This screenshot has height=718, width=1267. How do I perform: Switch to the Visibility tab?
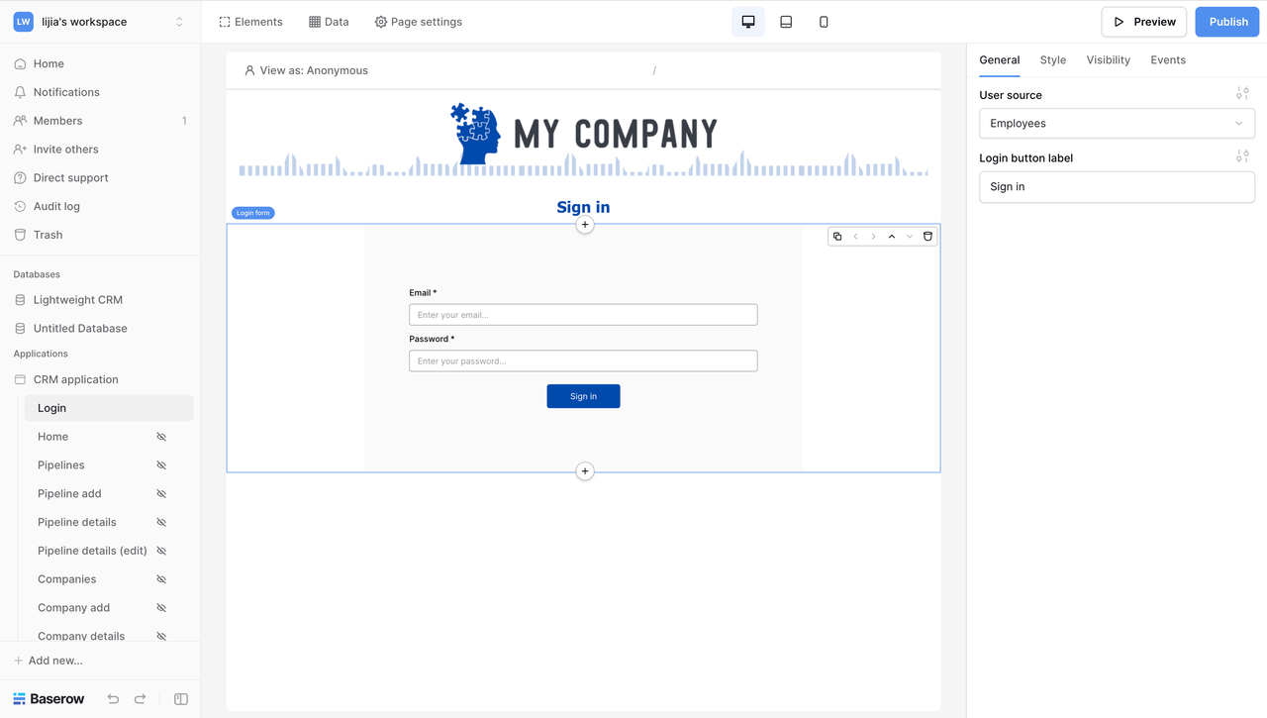[x=1108, y=60]
